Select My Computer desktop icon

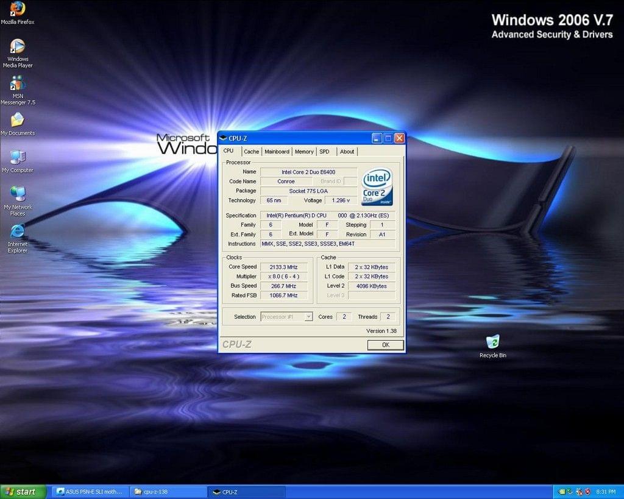pos(18,161)
